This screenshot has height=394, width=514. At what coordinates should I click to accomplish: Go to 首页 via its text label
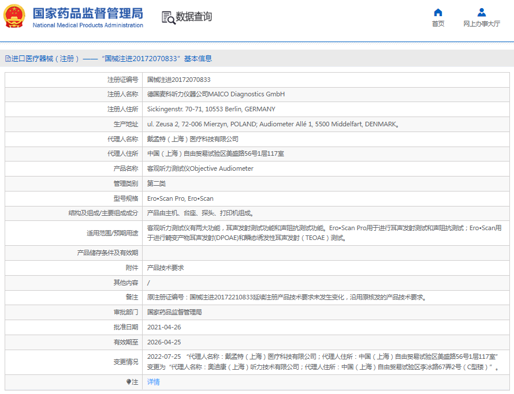click(x=438, y=24)
